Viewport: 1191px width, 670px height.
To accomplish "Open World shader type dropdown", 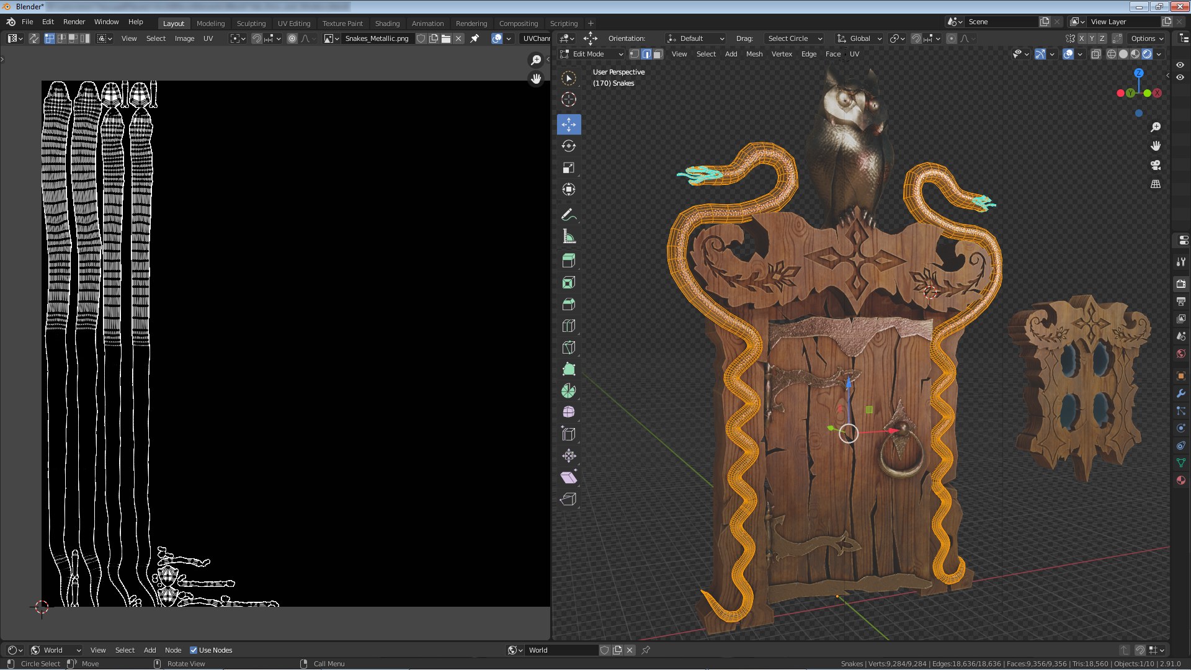I will coord(56,650).
